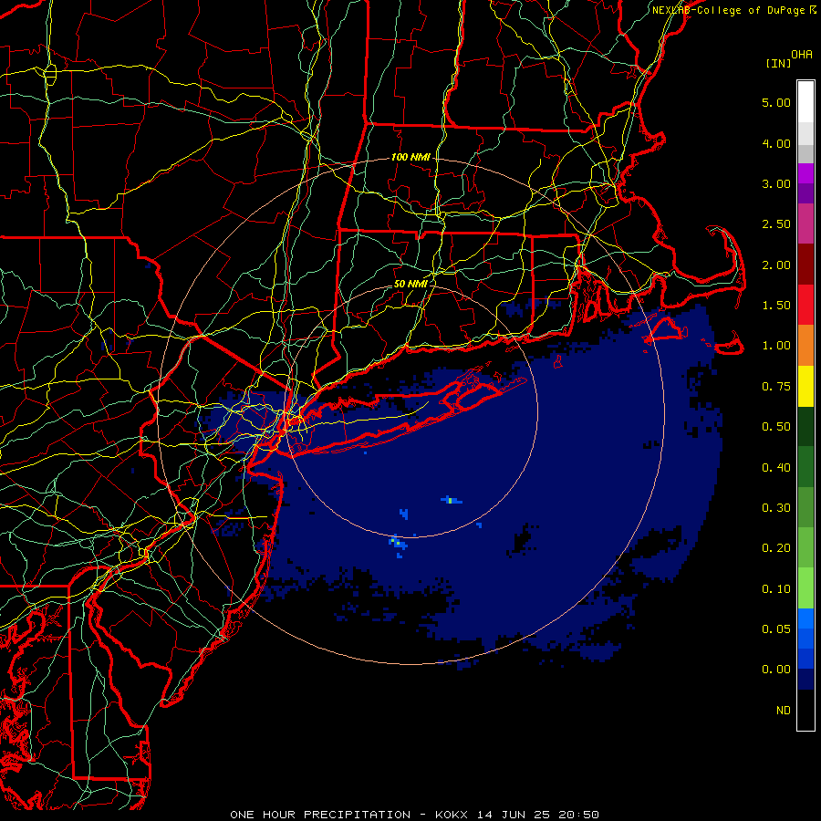Viewport: 821px width, 821px height.
Task: Select the 0.40 legend value
Action: coord(776,468)
